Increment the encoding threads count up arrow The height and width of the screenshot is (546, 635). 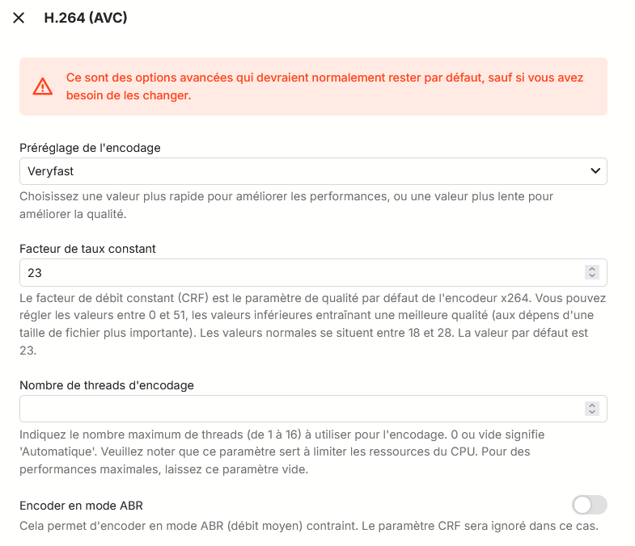(x=592, y=405)
